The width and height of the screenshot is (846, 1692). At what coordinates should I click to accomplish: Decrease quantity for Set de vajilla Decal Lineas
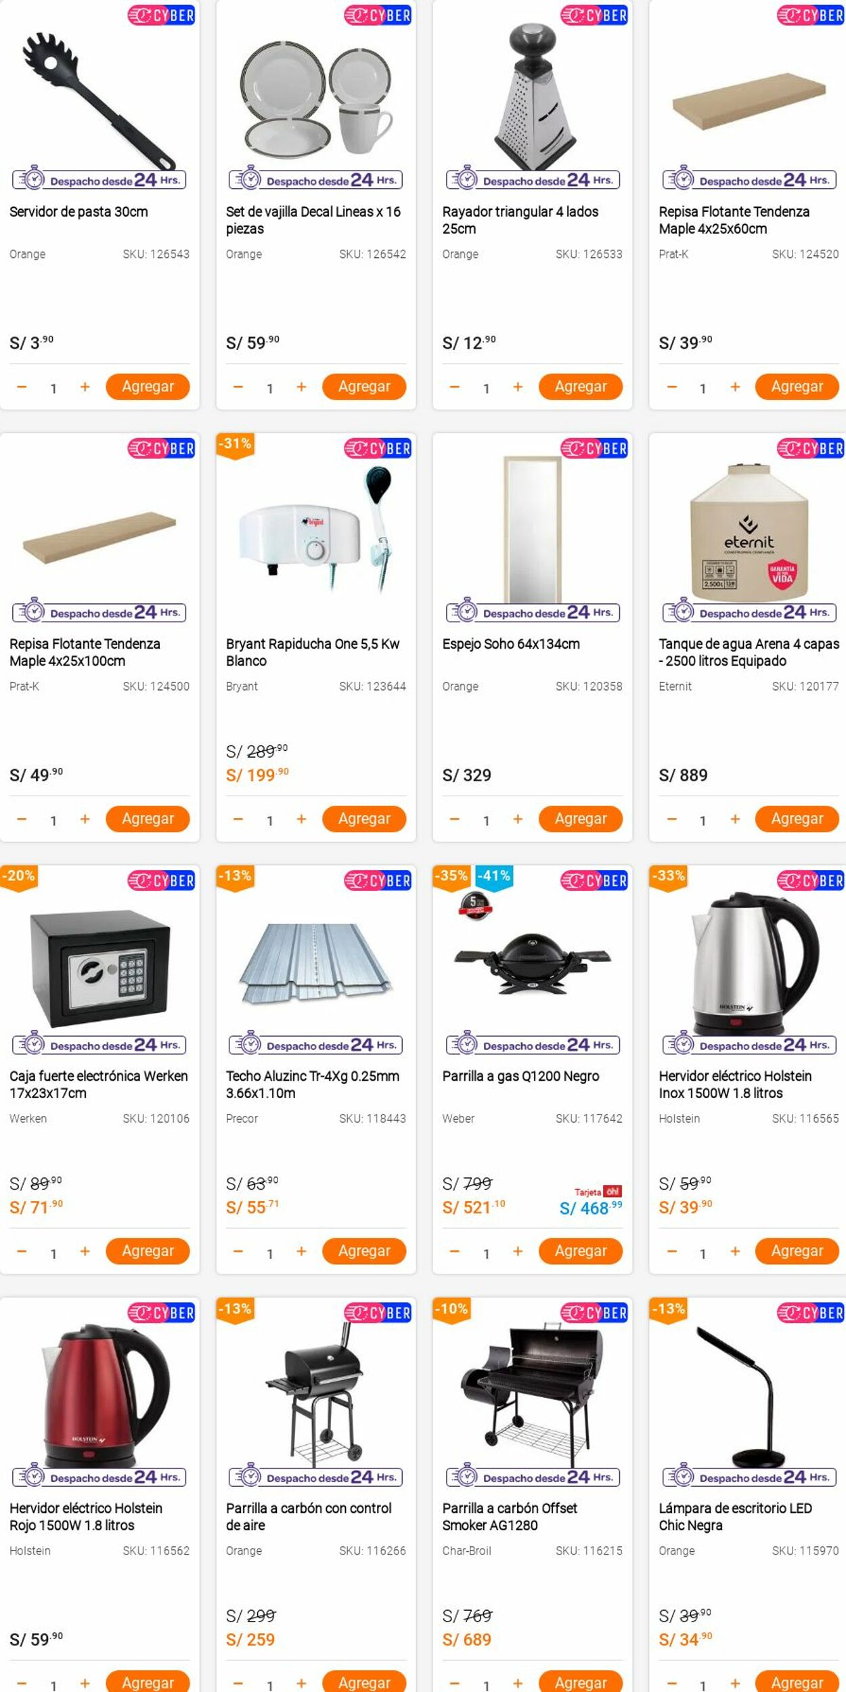click(238, 387)
